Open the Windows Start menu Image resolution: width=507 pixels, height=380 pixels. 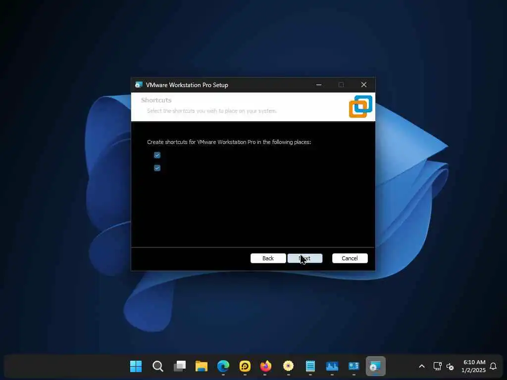tap(136, 366)
